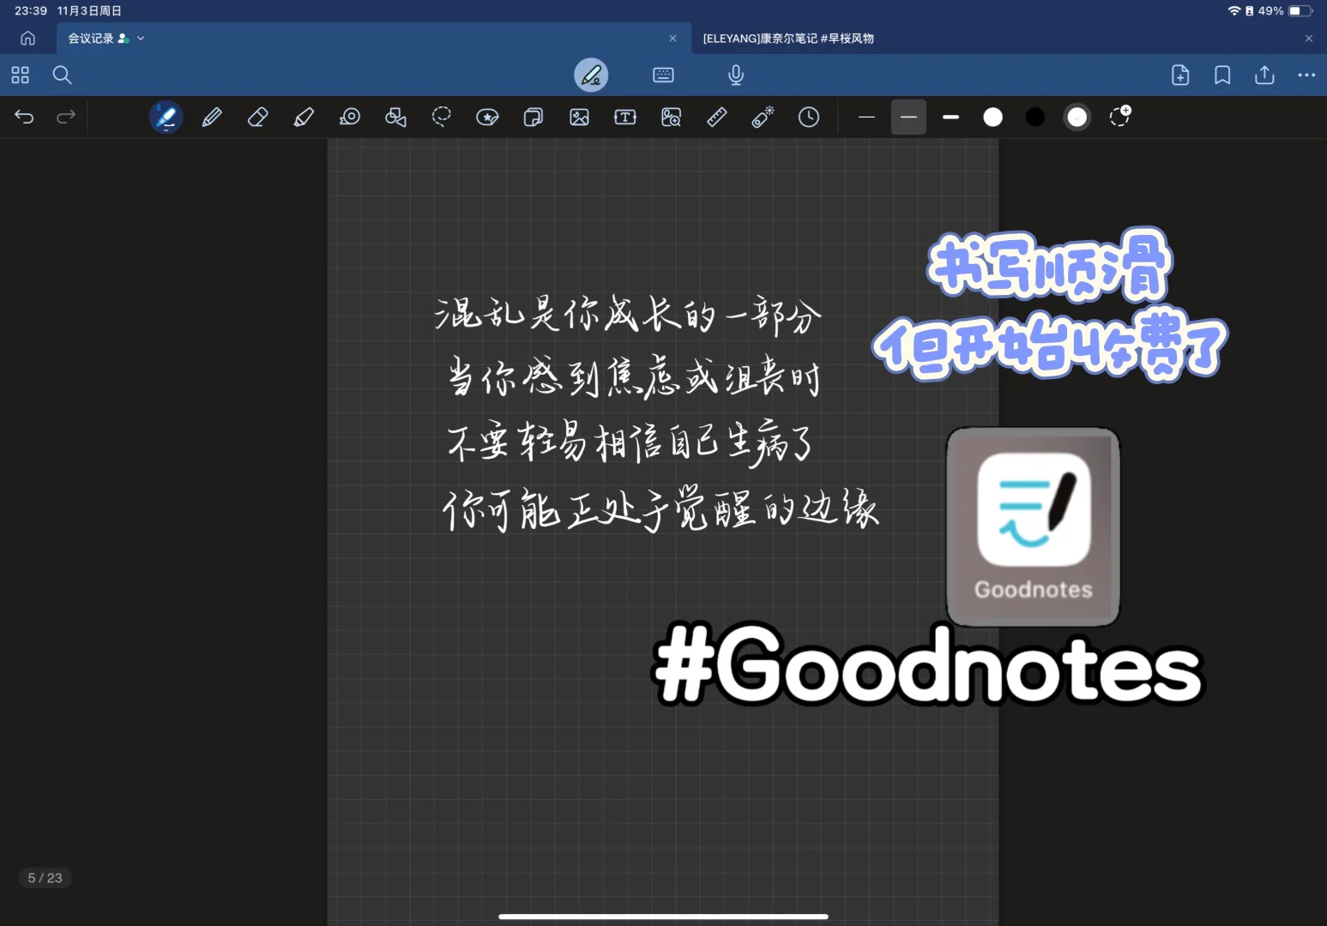The height and width of the screenshot is (926, 1327).
Task: Select the Ruler tool
Action: (716, 117)
